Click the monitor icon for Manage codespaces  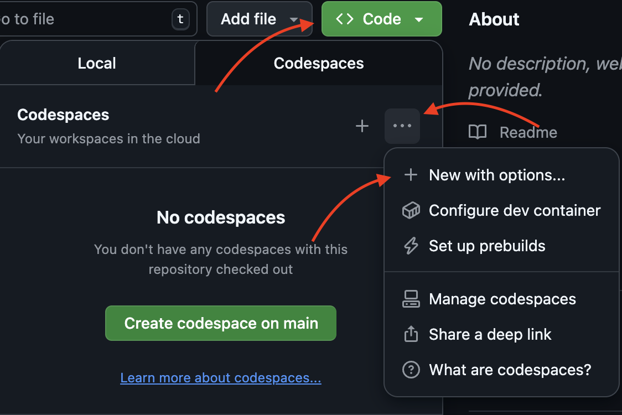411,299
